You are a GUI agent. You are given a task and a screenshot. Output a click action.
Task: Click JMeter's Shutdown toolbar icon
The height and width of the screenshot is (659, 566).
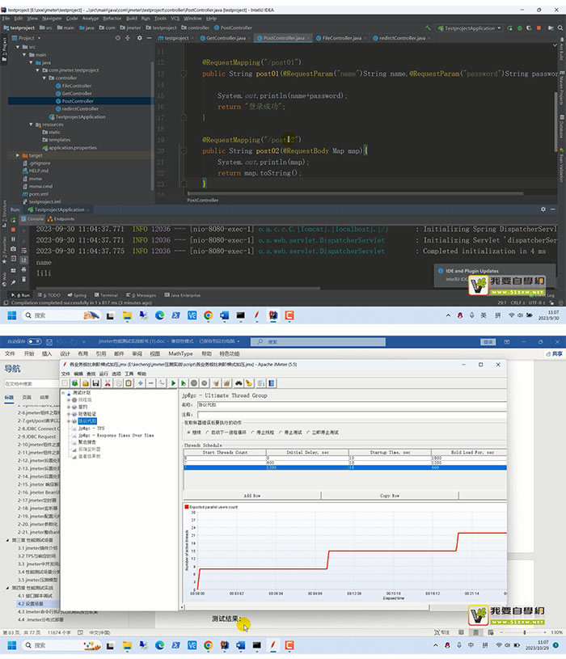click(205, 383)
